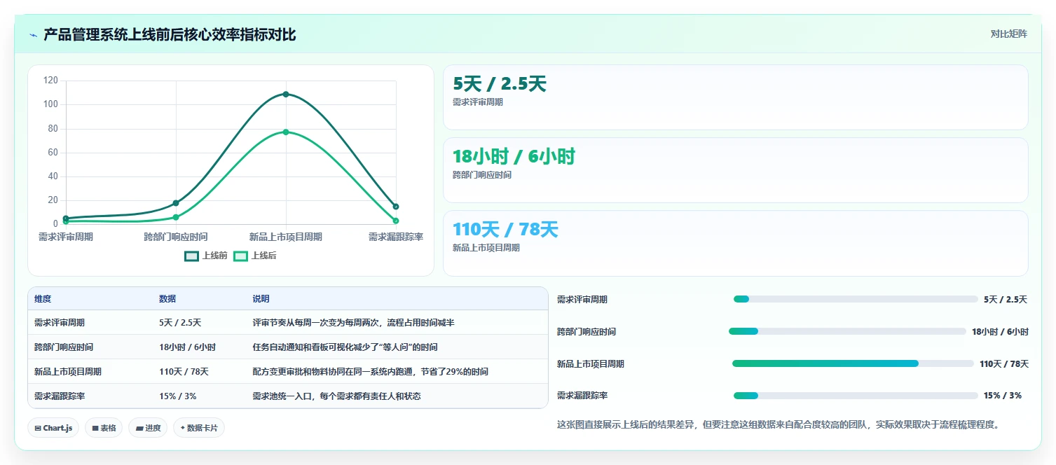Open the 18小时 / 6小时 data card value
The height and width of the screenshot is (465, 1056).
(514, 157)
